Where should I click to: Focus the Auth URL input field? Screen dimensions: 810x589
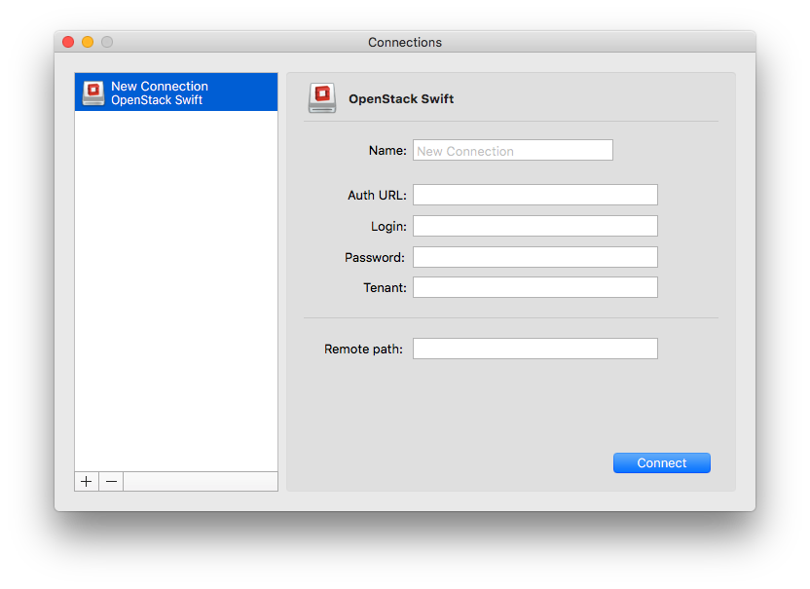coord(535,195)
